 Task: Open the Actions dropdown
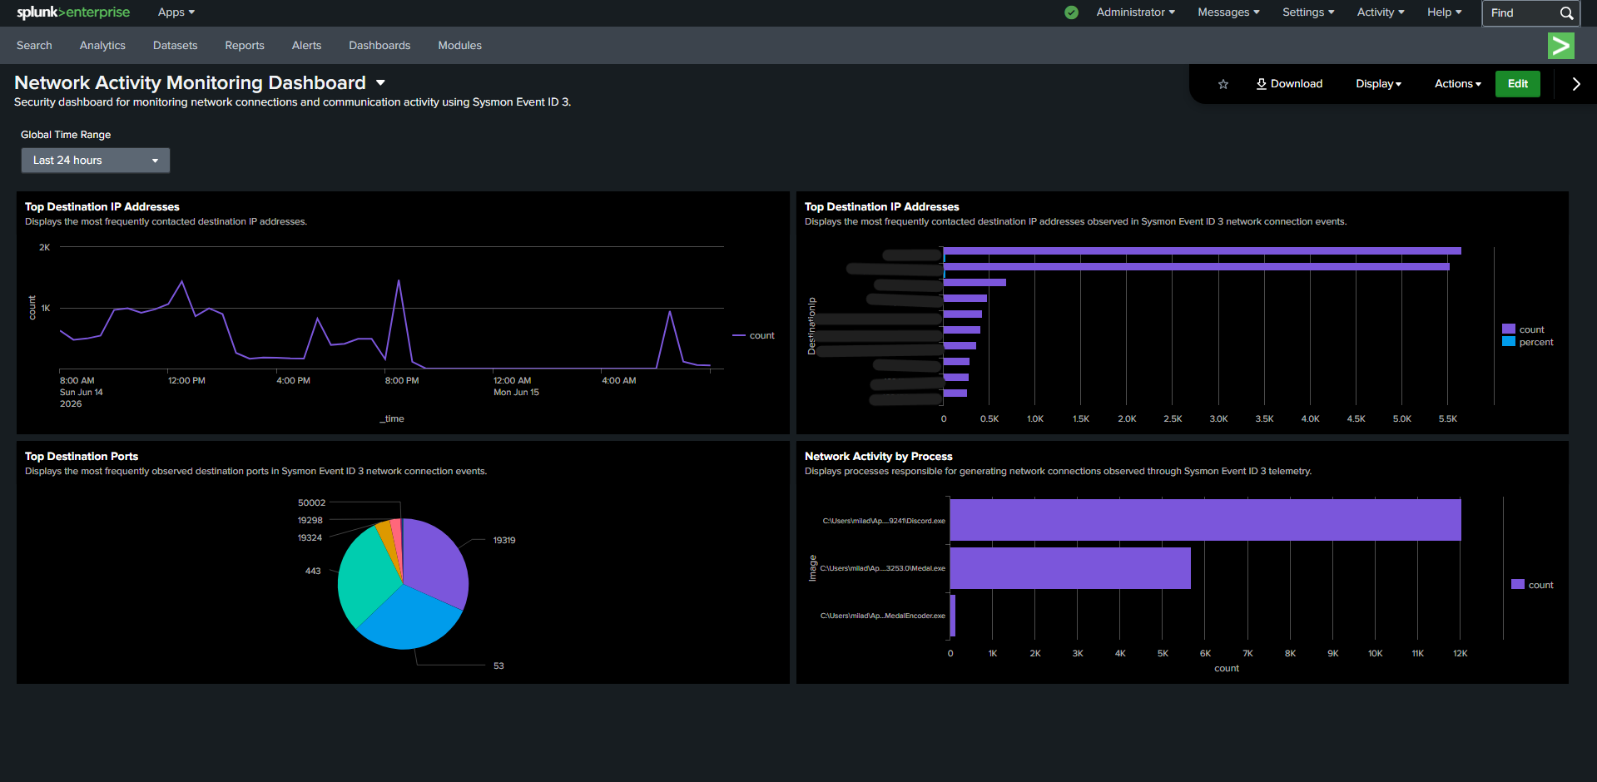1457,84
